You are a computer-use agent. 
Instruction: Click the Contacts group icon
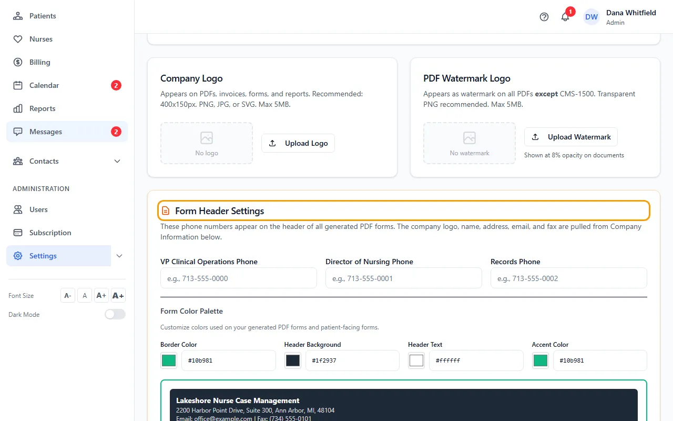coord(18,161)
